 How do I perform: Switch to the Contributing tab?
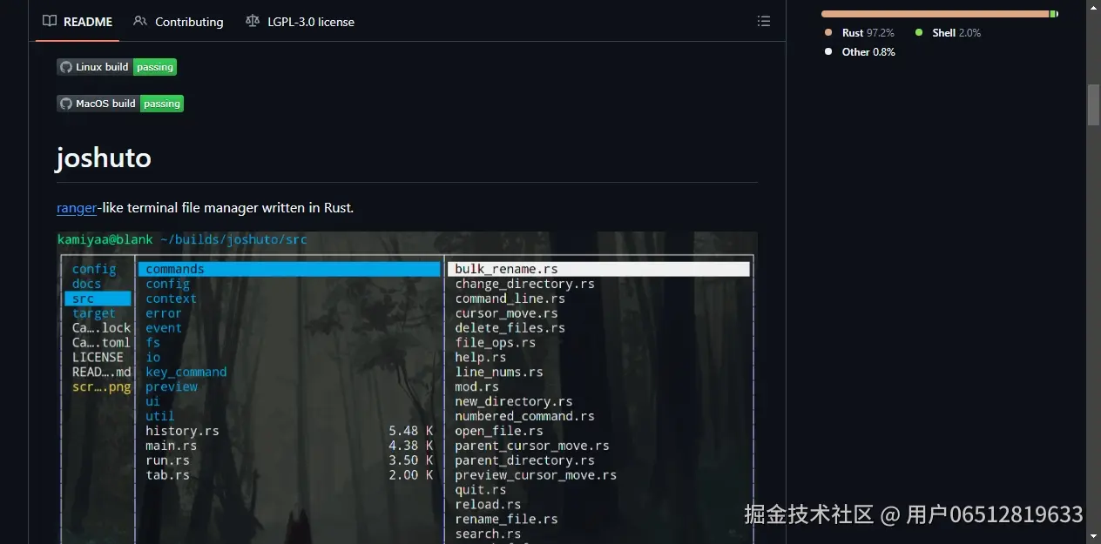[179, 22]
